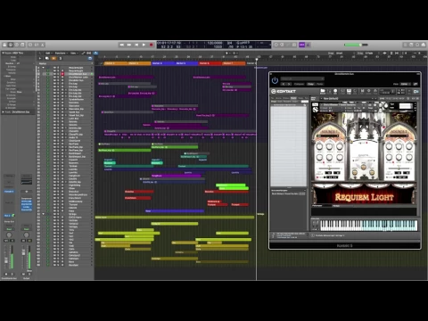Click the Rewind transport button

(x=122, y=45)
